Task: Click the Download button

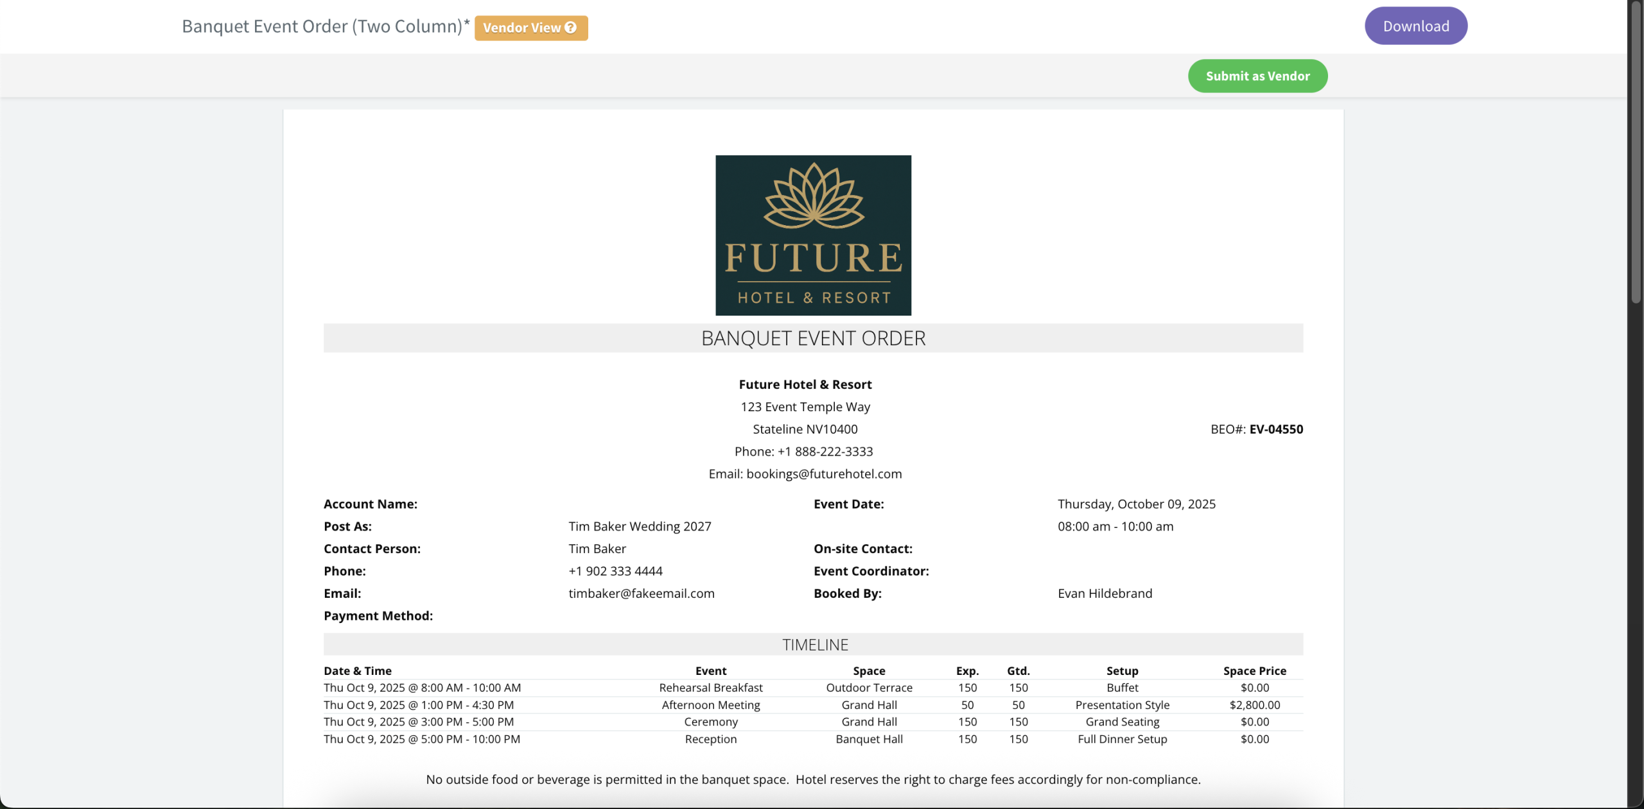Action: click(x=1415, y=26)
